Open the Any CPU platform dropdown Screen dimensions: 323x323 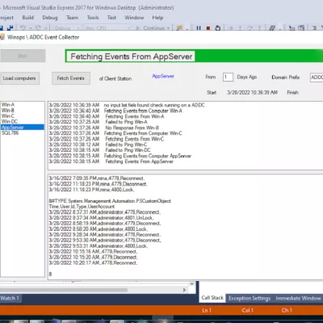coord(107,28)
